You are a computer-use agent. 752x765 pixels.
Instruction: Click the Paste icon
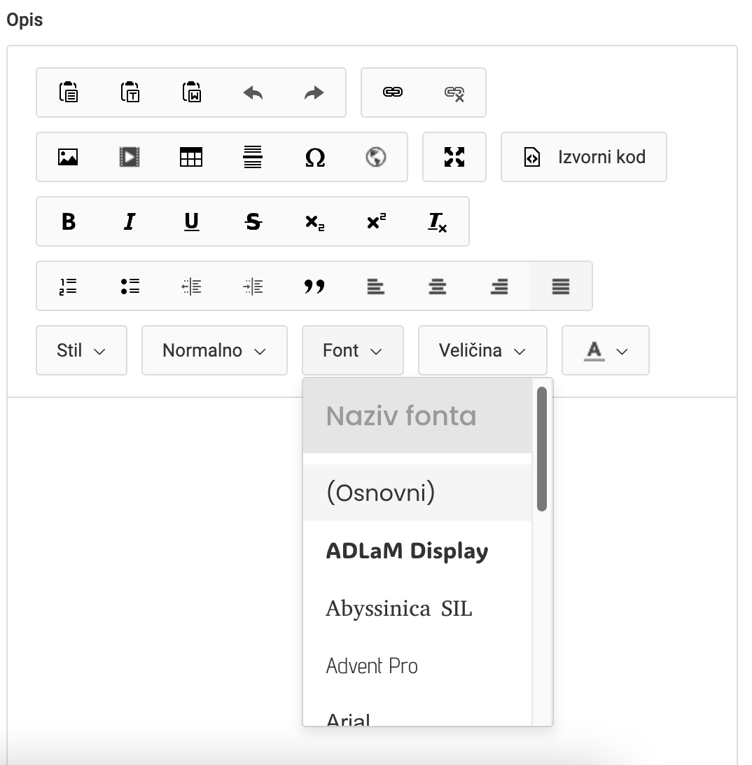69,92
